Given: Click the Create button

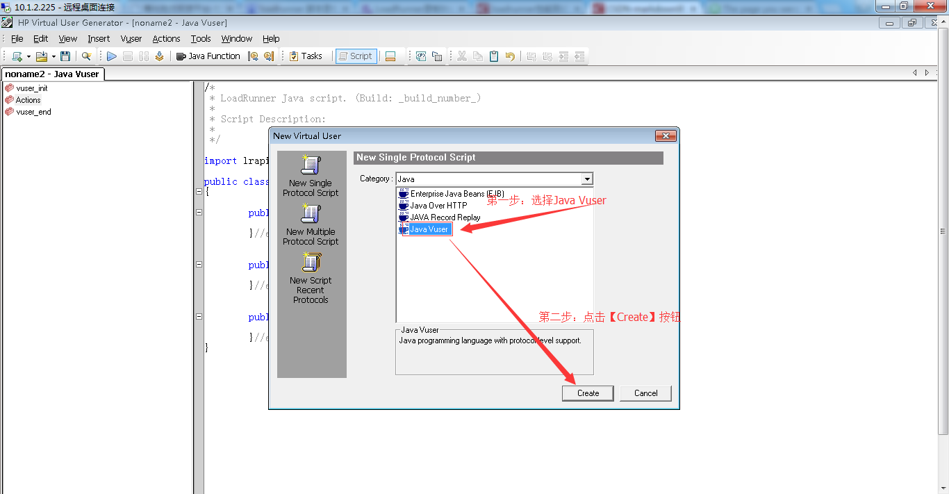Looking at the screenshot, I should (x=588, y=393).
